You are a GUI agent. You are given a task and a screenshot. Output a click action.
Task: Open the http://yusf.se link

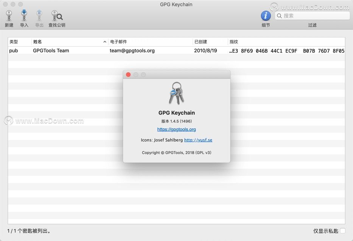pos(198,140)
